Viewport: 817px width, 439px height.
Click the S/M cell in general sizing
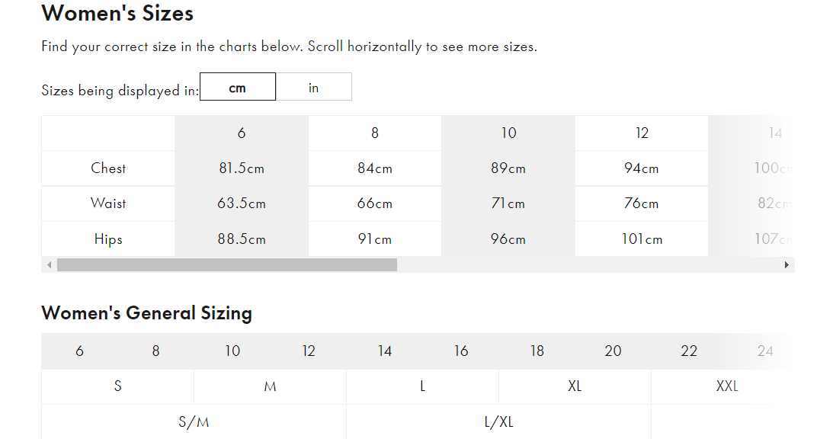click(x=194, y=421)
